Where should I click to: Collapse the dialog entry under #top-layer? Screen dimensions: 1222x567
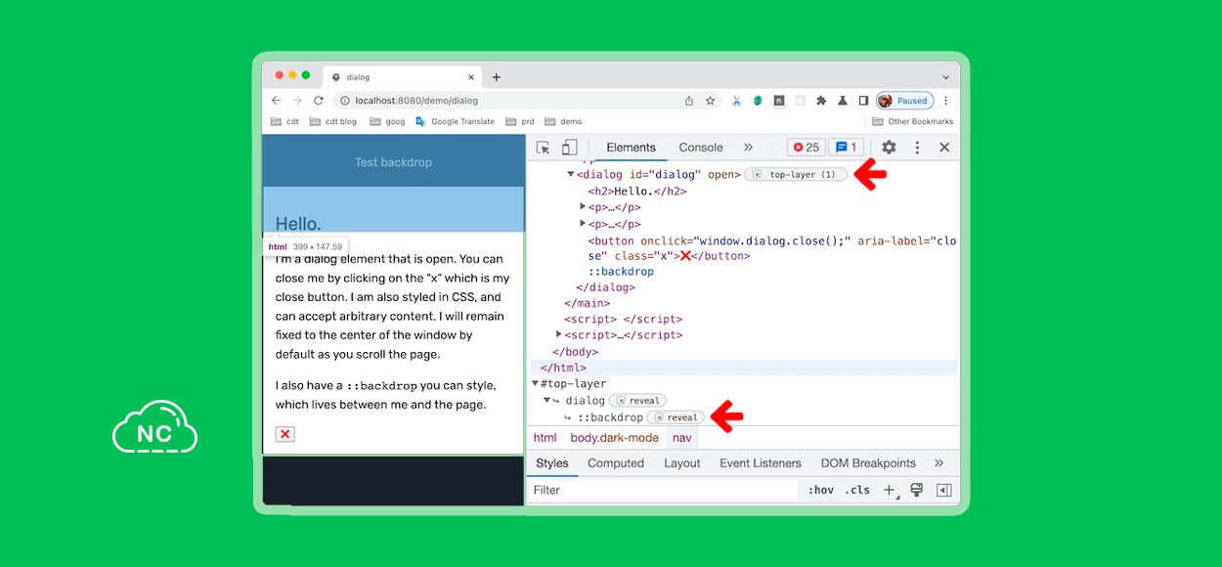click(x=547, y=401)
